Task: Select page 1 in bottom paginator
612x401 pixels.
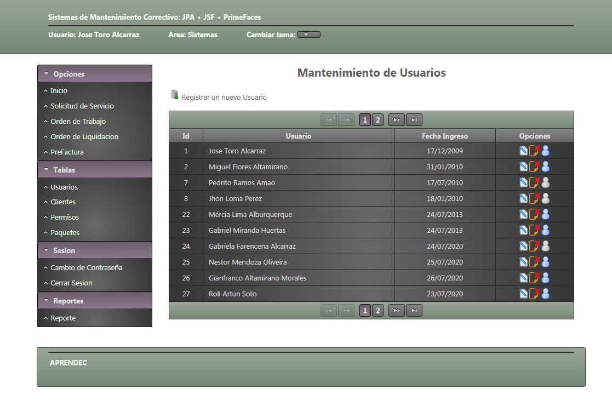Action: point(365,311)
